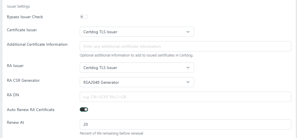Select the Renew At value field
Image resolution: width=297 pixels, height=138 pixels.
click(x=185, y=124)
